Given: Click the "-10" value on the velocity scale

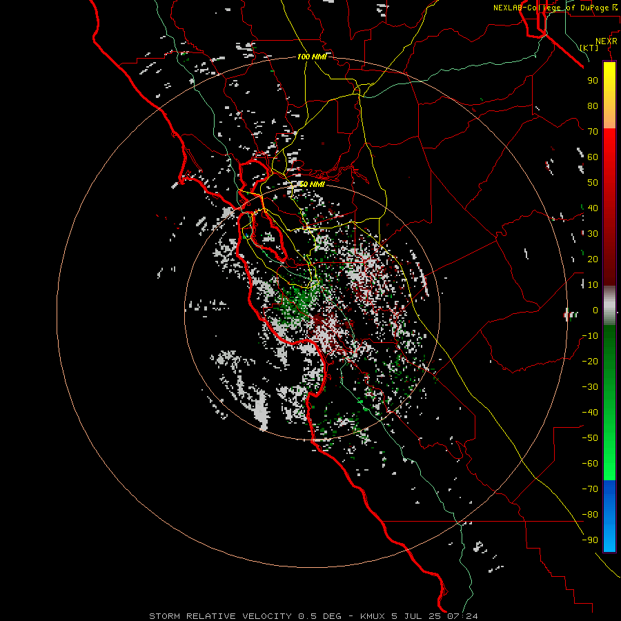Looking at the screenshot, I should coord(590,336).
